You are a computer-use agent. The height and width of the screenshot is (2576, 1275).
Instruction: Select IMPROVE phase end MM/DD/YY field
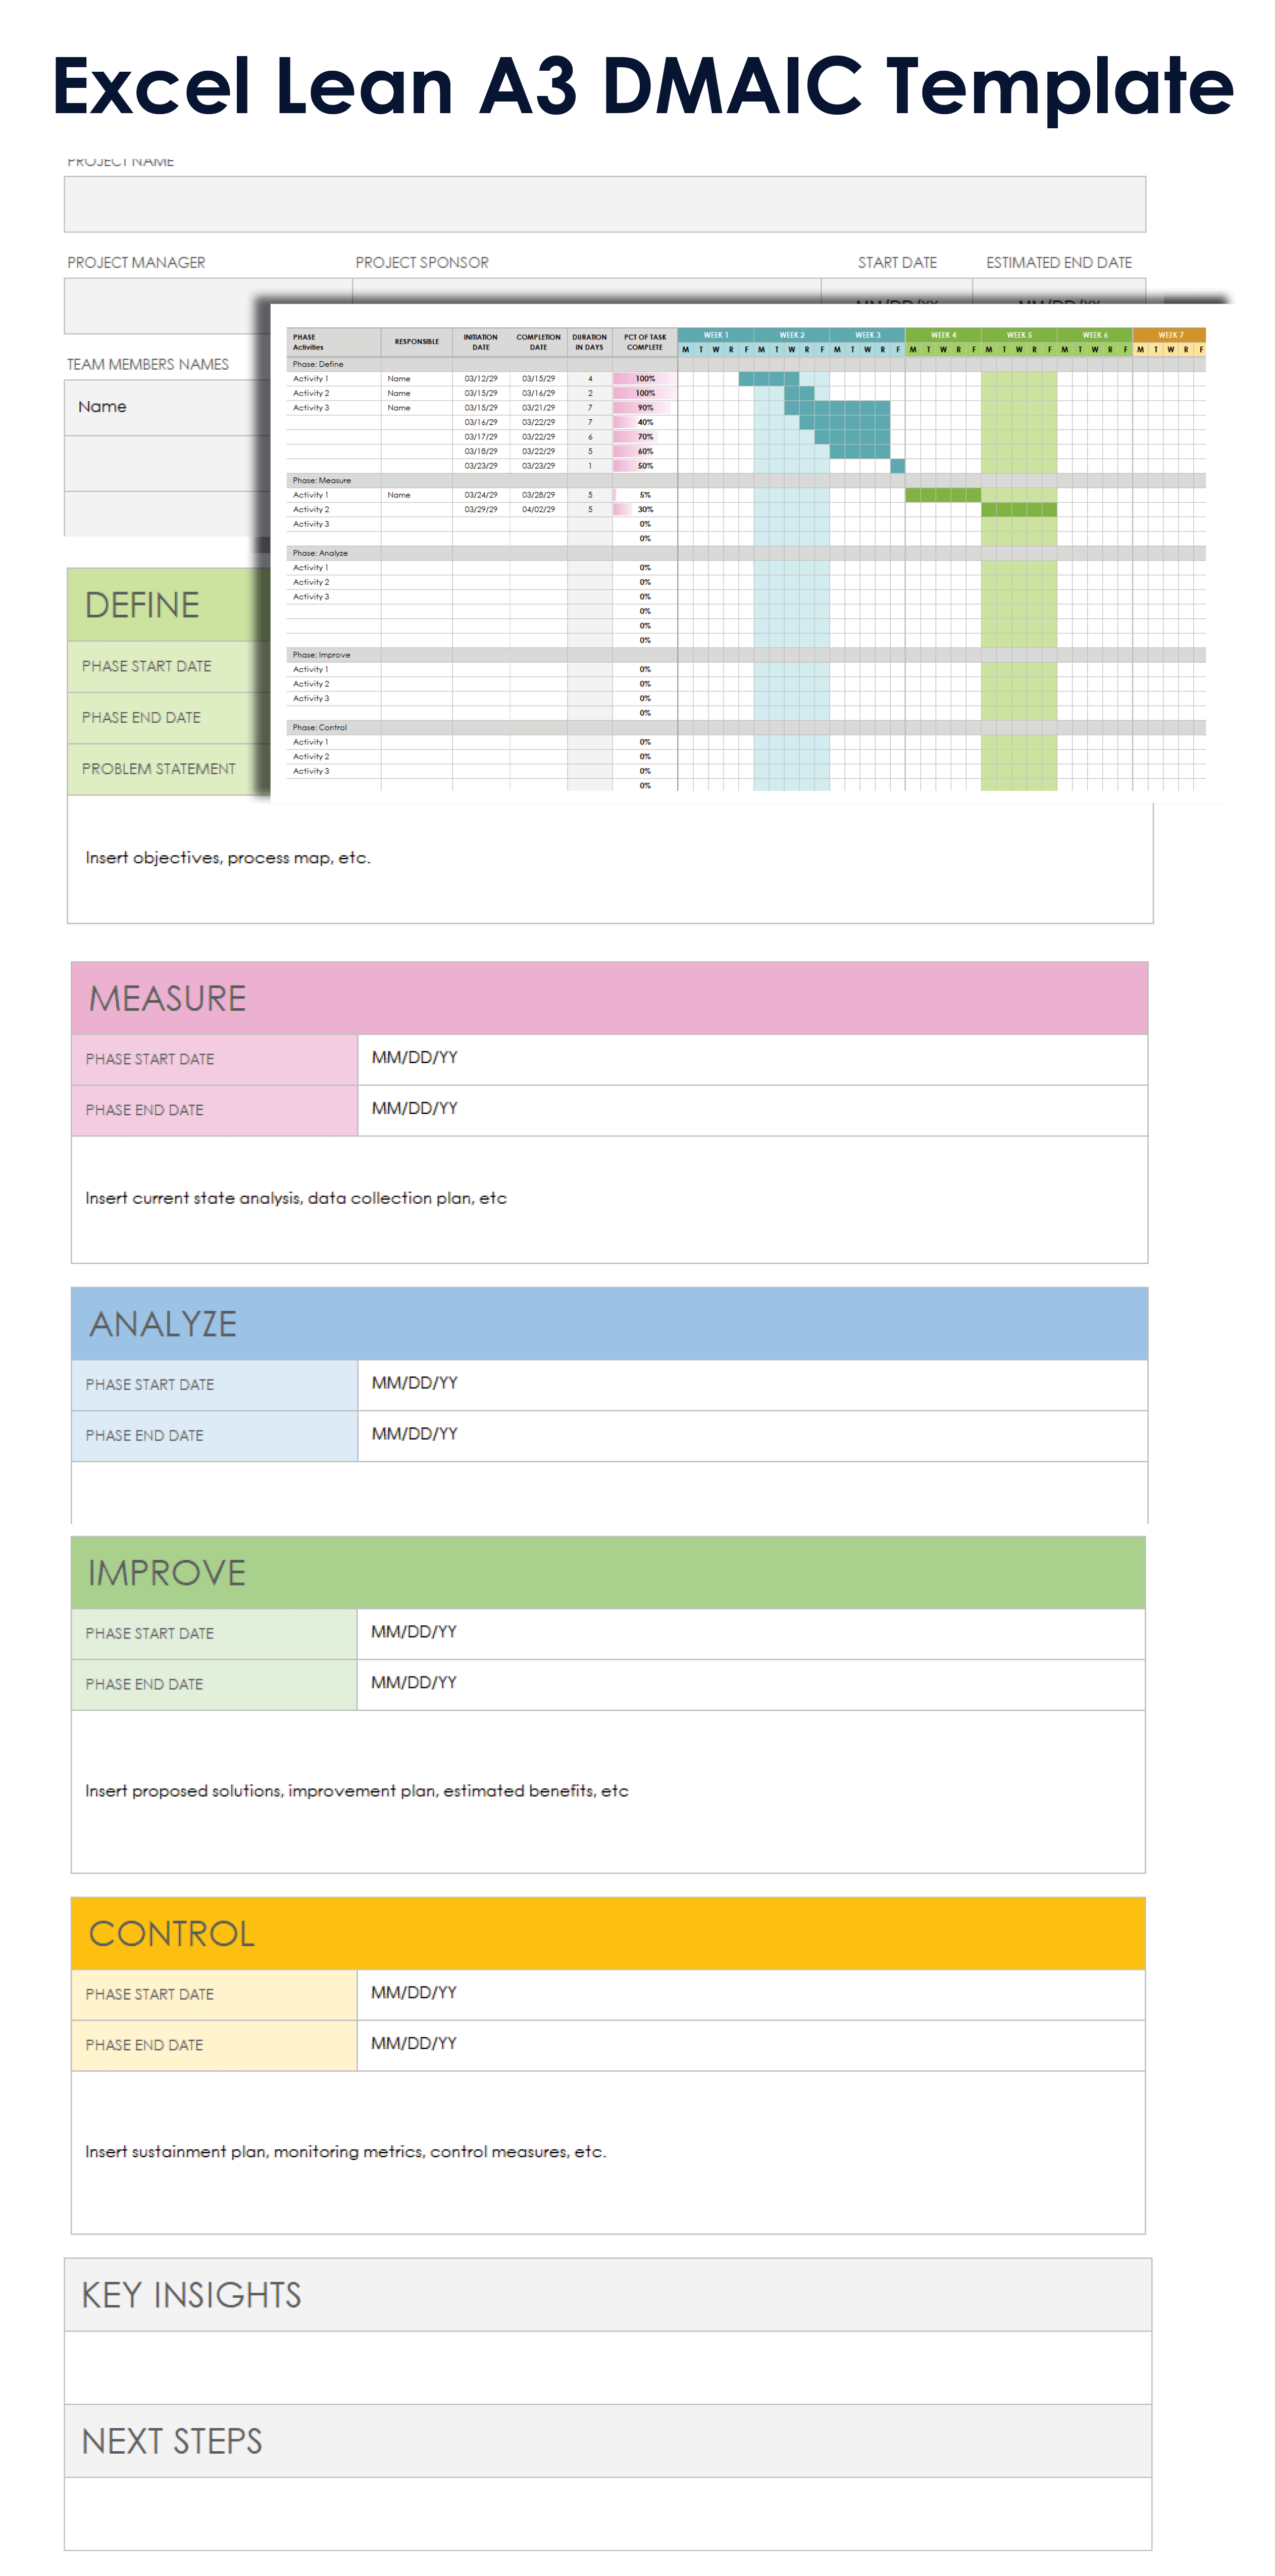pos(751,1685)
